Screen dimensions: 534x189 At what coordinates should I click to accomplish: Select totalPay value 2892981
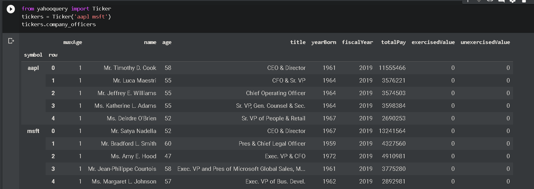(x=394, y=181)
